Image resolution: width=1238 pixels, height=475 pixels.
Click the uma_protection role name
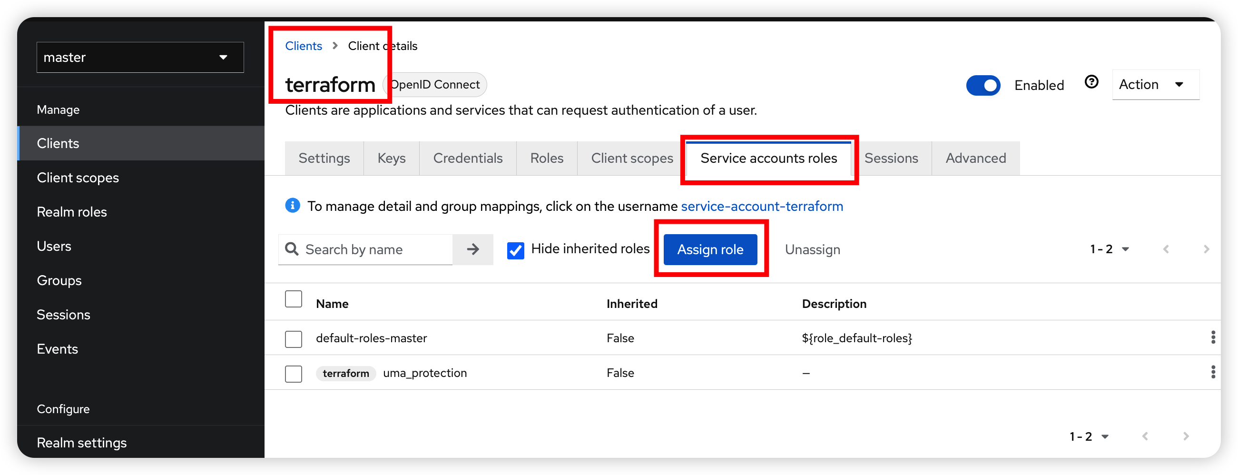coord(424,373)
